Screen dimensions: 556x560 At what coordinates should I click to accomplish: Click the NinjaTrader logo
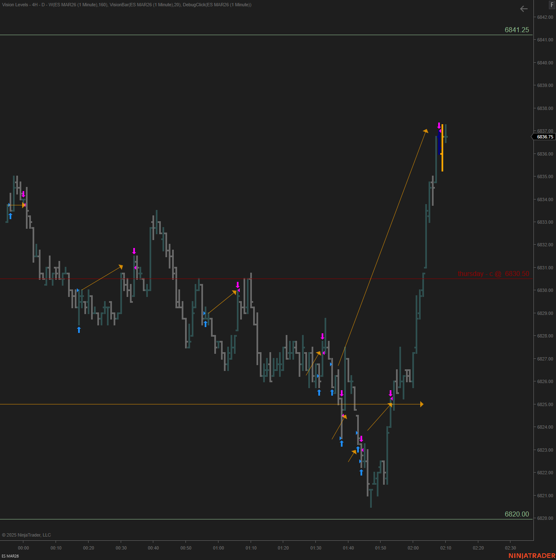[x=531, y=556]
